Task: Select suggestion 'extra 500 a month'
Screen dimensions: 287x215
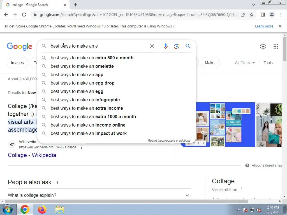Action: pos(117,58)
